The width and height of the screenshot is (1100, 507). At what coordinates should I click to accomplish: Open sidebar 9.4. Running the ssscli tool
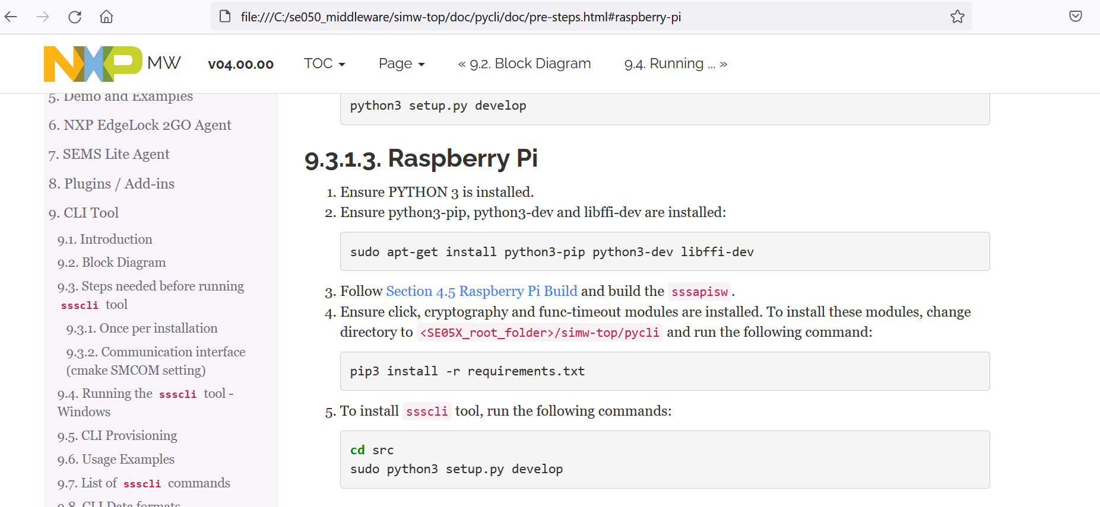click(145, 403)
